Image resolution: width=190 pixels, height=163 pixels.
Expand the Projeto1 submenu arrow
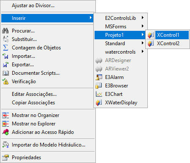coord(143,35)
